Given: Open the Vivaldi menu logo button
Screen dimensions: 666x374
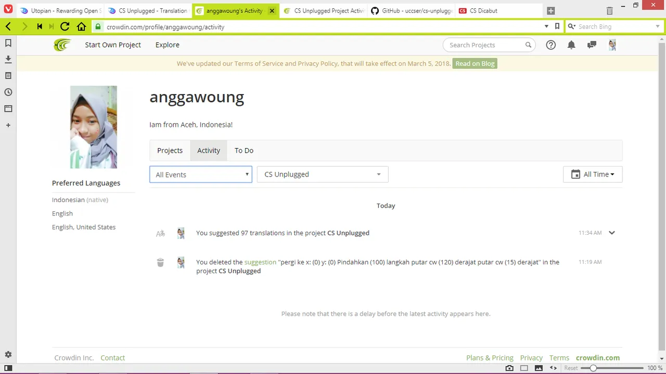Looking at the screenshot, I should (x=8, y=9).
